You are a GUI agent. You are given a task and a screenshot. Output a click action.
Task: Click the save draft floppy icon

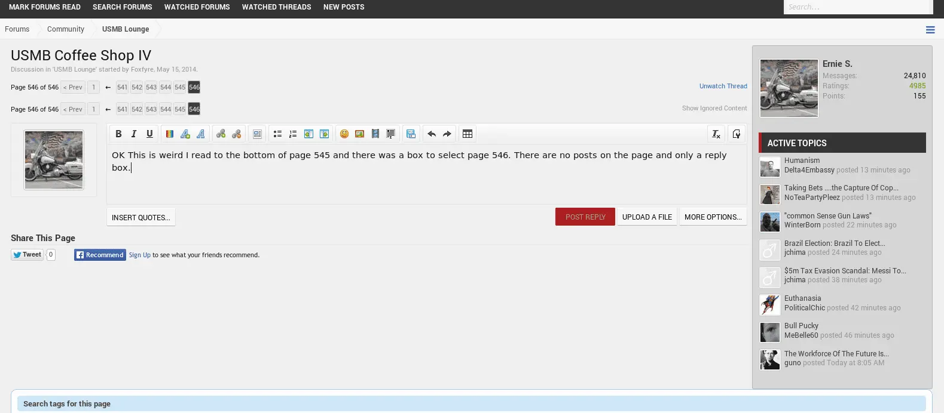411,134
